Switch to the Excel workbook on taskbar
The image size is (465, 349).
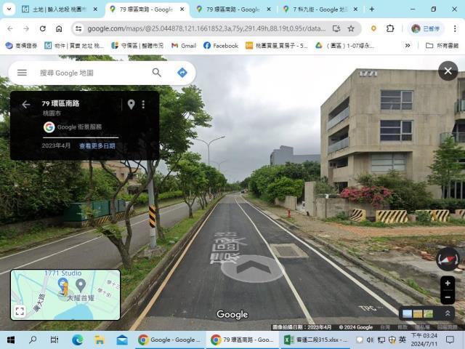point(316,340)
